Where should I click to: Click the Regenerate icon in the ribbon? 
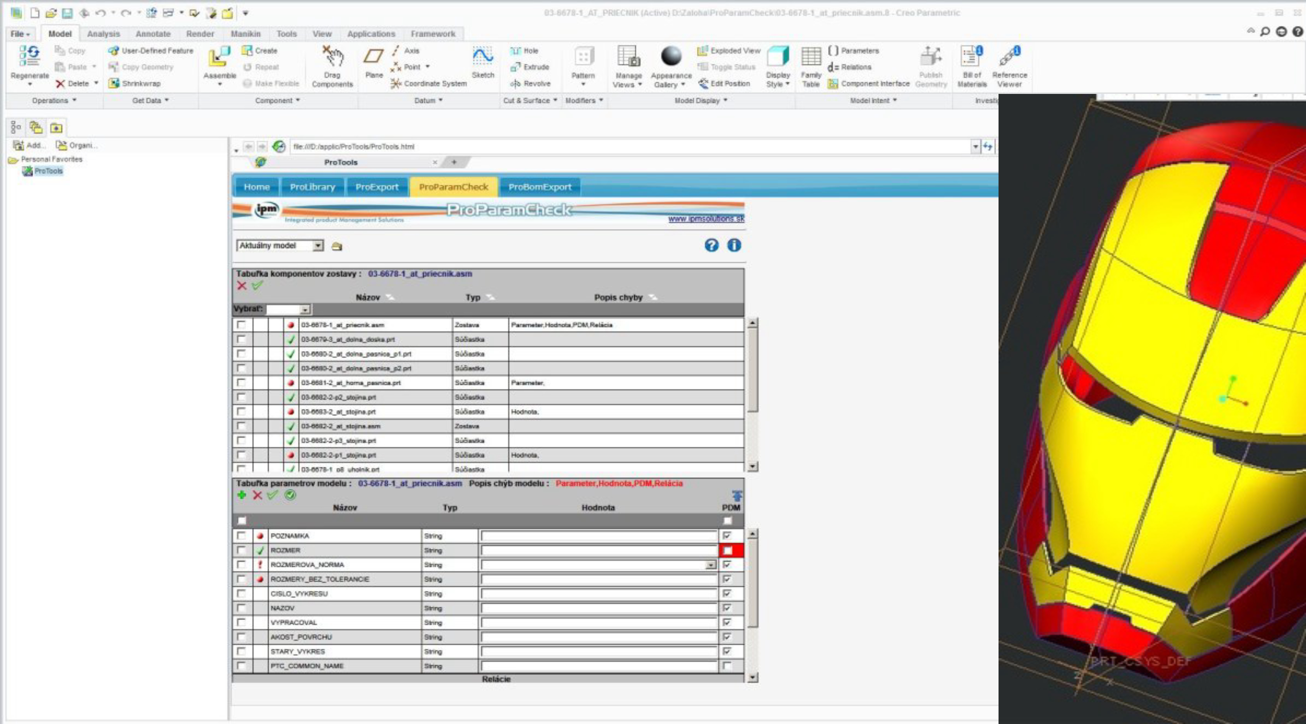point(29,56)
